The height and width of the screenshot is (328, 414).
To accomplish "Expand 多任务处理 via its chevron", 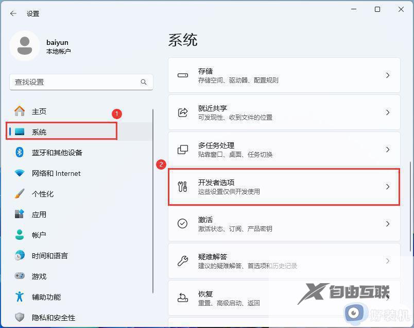I will click(388, 150).
